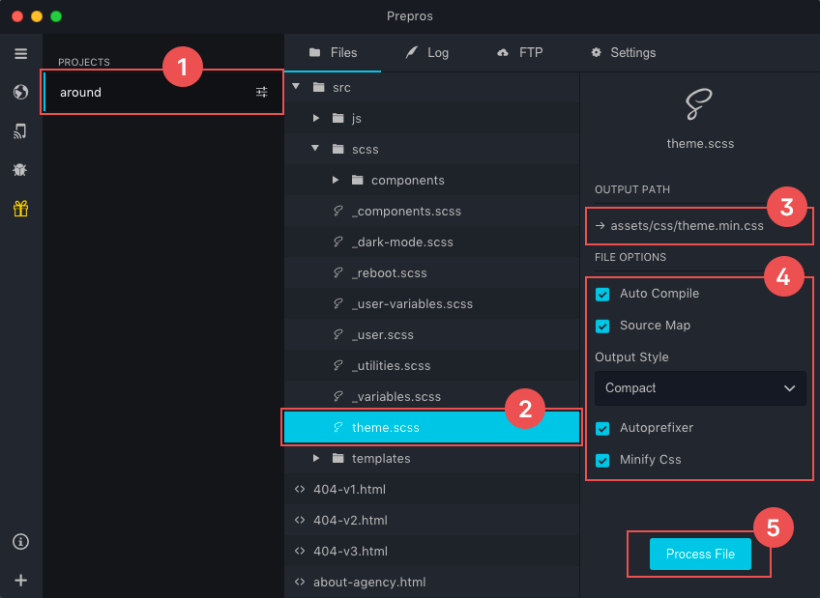
Task: Click the info icon at the sidebar bottom
Action: (x=20, y=541)
